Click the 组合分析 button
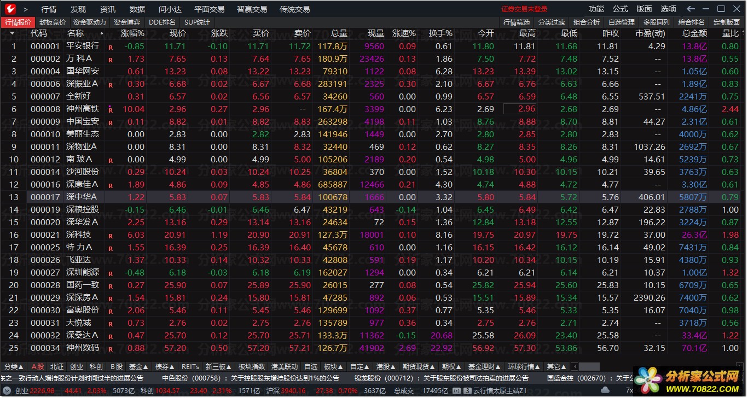This screenshot has width=748, height=398. pos(587,22)
